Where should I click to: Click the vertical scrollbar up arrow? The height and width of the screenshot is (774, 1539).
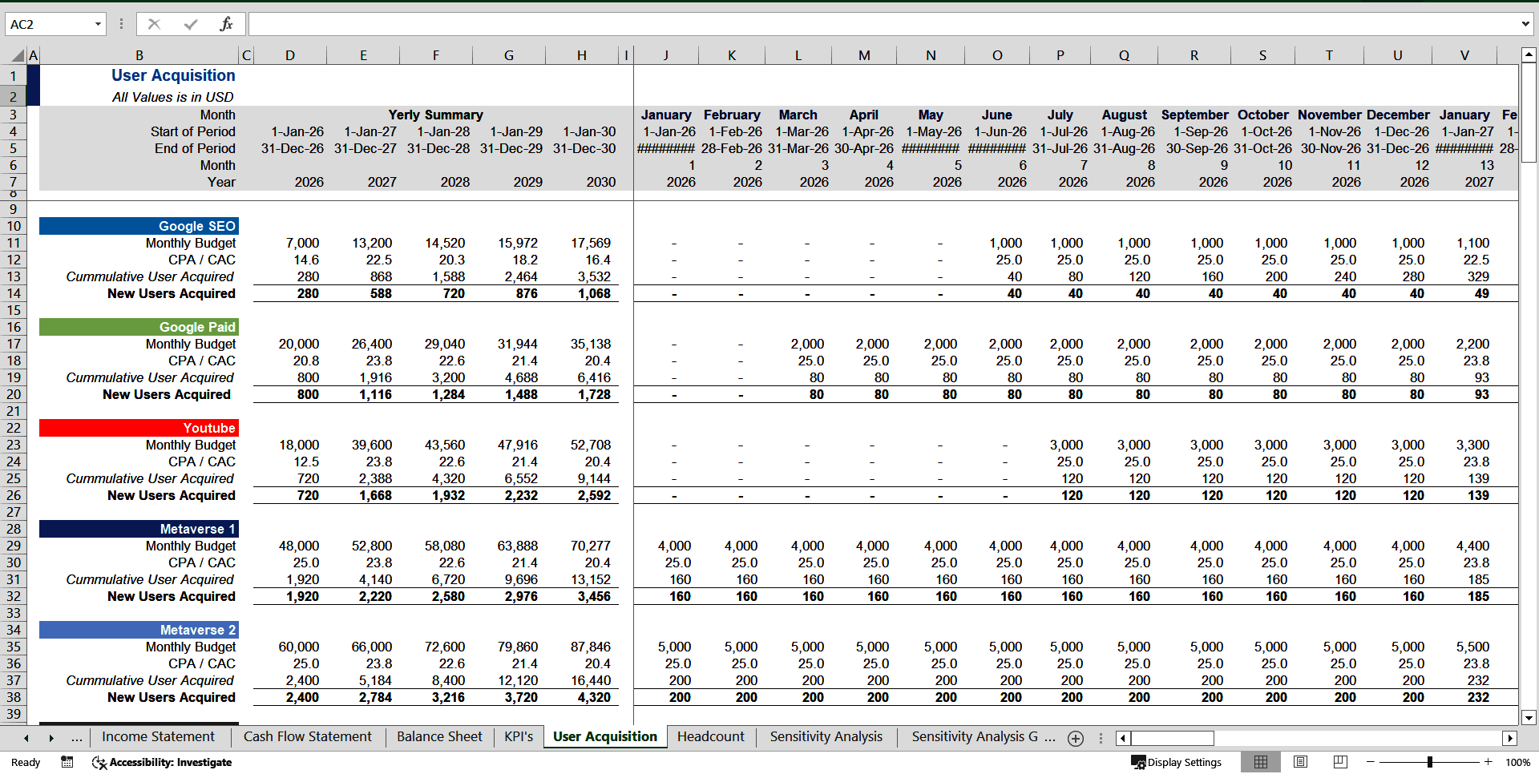pos(1529,55)
